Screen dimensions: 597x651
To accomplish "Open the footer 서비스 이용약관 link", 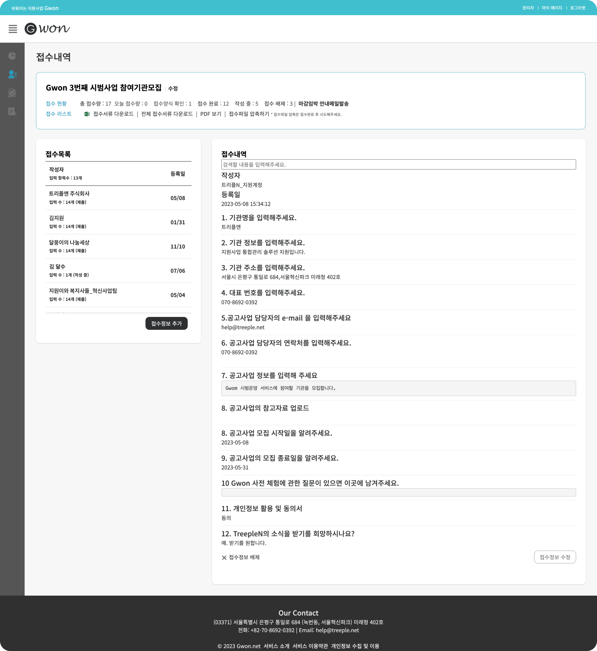I will pos(310,646).
